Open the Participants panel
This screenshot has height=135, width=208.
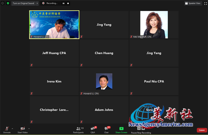78,130
